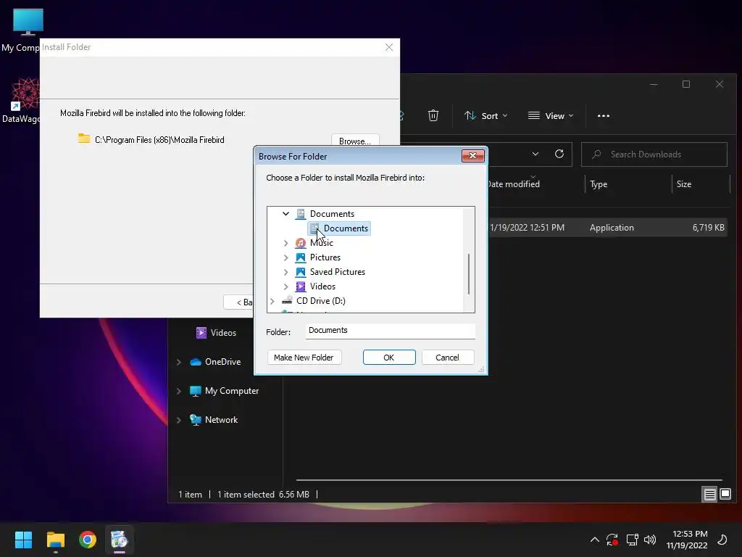The width and height of the screenshot is (742, 557).
Task: Click the network icon in system tray
Action: (632, 540)
